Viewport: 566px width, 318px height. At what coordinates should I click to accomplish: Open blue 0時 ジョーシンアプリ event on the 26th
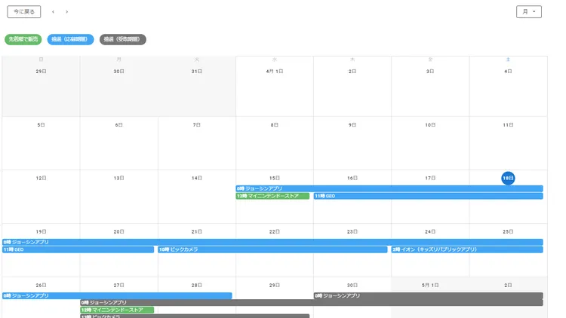[117, 295]
